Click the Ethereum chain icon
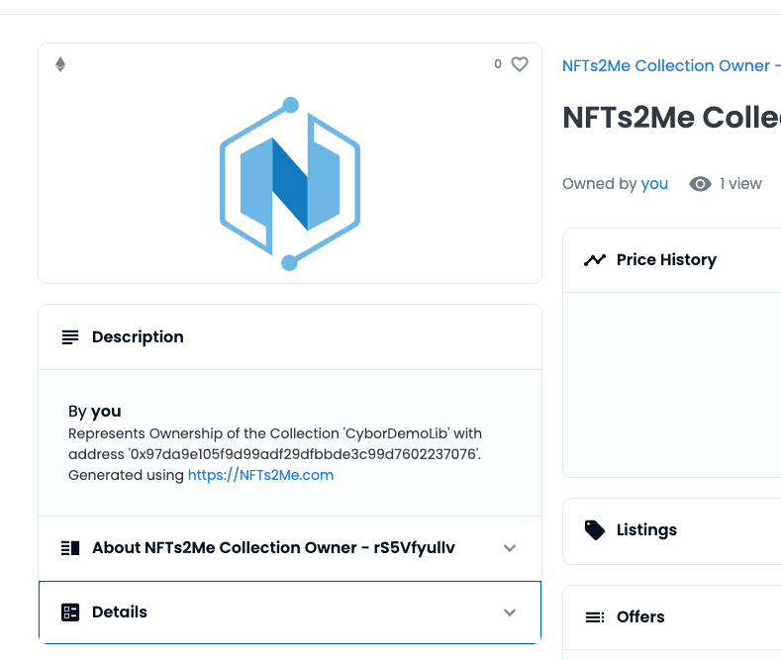Image resolution: width=781 pixels, height=660 pixels. click(60, 64)
